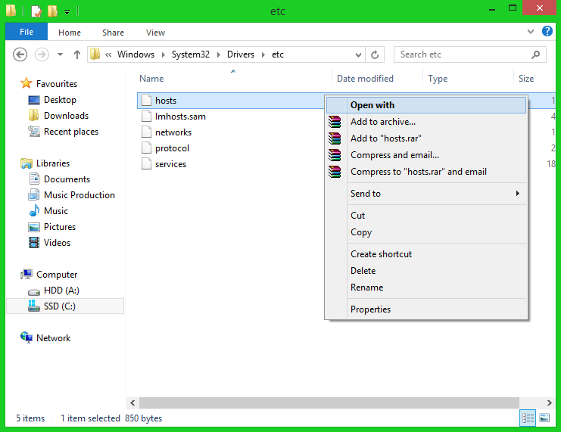Screen dimensions: 561x432
Task: Click the System32 breadcrumb segment
Action: (x=190, y=54)
